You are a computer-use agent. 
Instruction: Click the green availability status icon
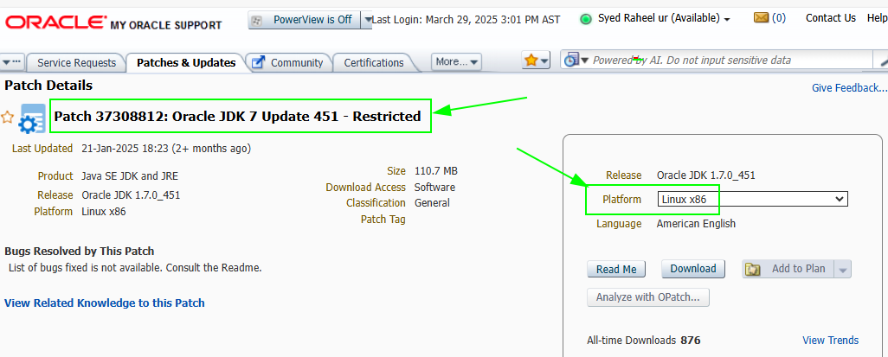tap(586, 18)
